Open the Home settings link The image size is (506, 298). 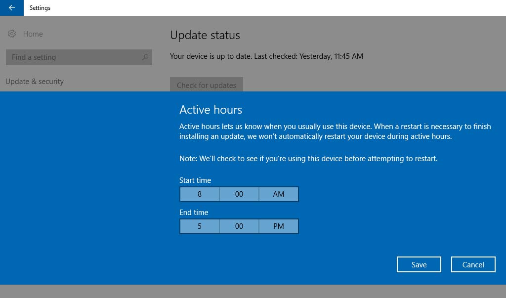[x=33, y=34]
